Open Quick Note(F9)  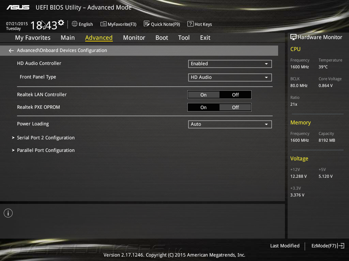(162, 24)
